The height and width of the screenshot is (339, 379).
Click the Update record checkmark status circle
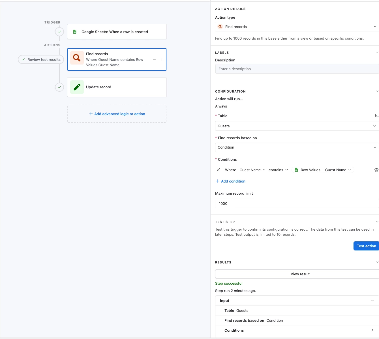59,87
